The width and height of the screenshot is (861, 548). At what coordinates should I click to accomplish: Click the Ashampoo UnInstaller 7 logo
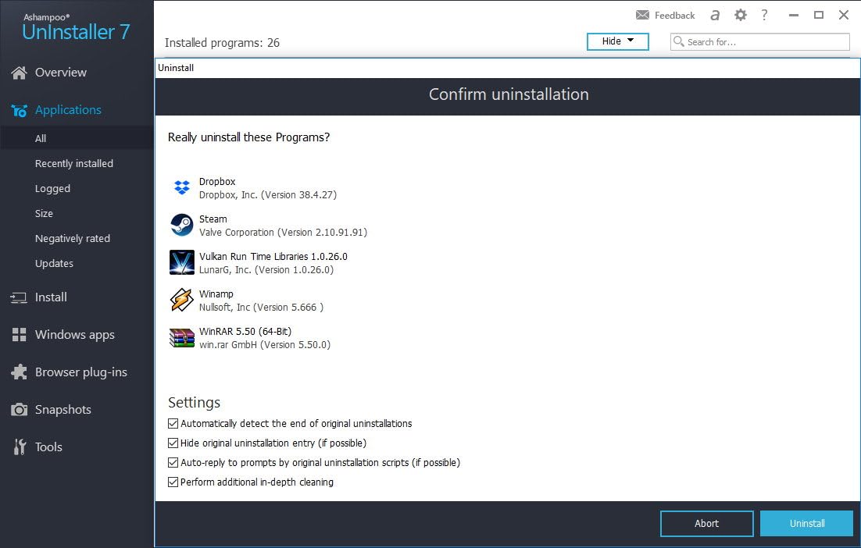coord(76,27)
